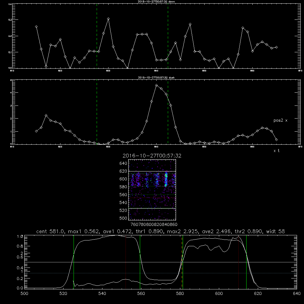Screen dimensions: 304x304
Task: Click the timestamp title above the spectrogram image
Action: pyautogui.click(x=152, y=156)
